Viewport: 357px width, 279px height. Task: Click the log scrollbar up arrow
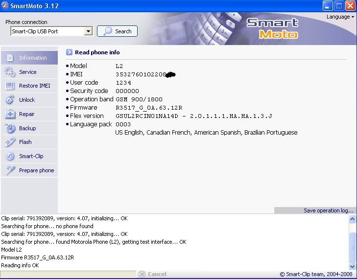pyautogui.click(x=352, y=219)
